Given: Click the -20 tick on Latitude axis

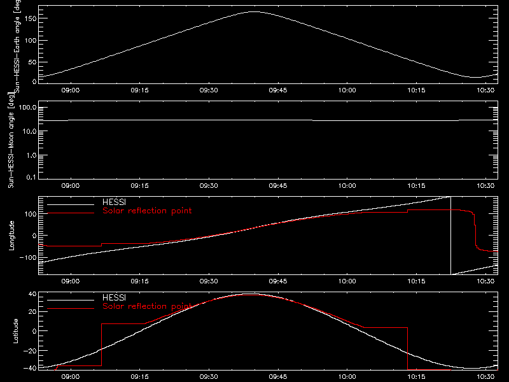Looking at the screenshot, I should coord(30,351).
